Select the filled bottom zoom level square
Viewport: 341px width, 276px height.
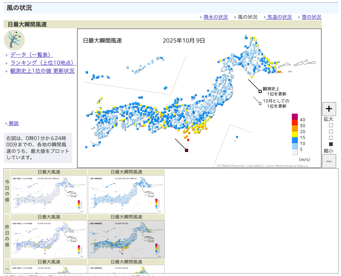[x=331, y=144]
